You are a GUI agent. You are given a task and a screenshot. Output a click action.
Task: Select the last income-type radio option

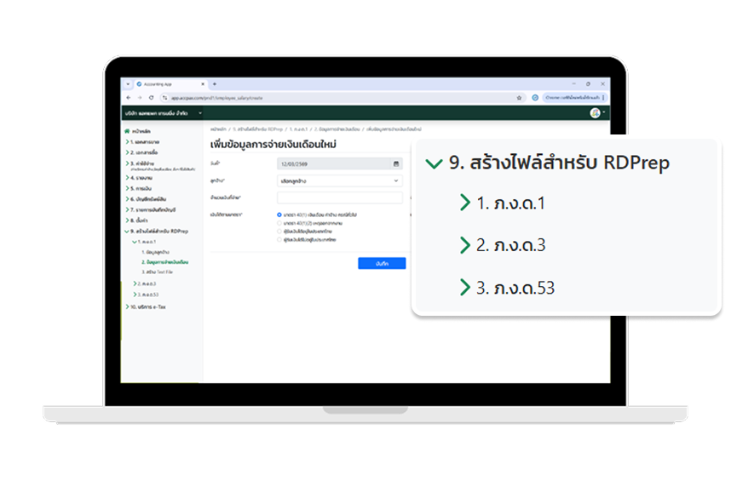tap(279, 240)
